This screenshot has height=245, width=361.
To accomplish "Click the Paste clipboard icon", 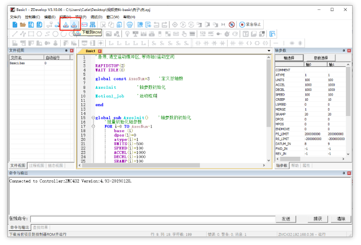I will point(119,25).
